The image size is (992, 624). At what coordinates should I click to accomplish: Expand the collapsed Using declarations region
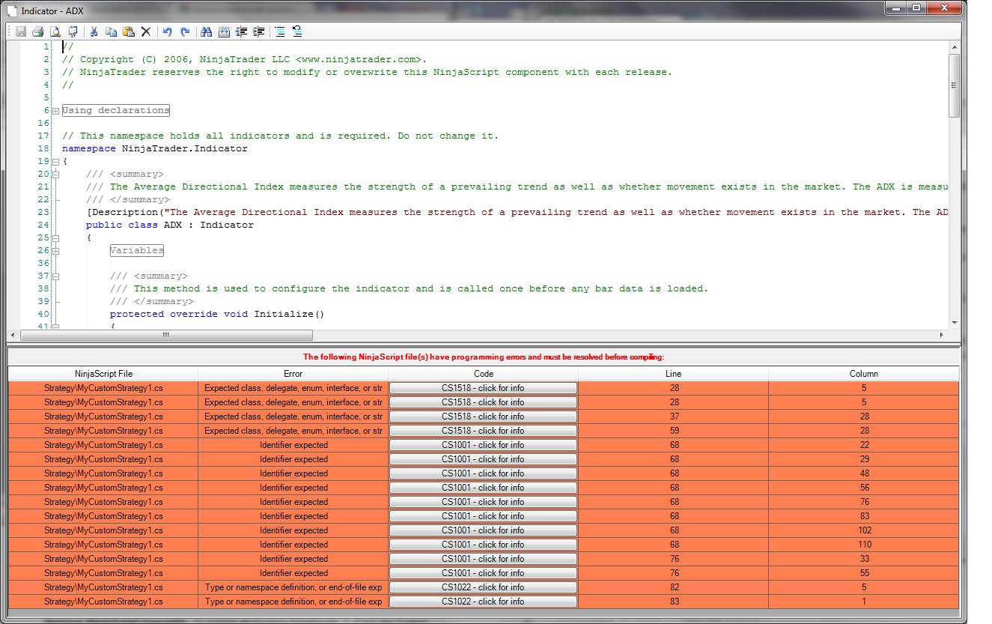(x=55, y=111)
